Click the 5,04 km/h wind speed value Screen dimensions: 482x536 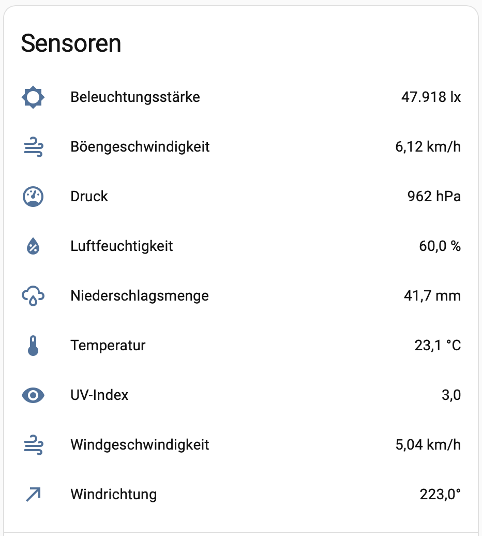coord(428,445)
